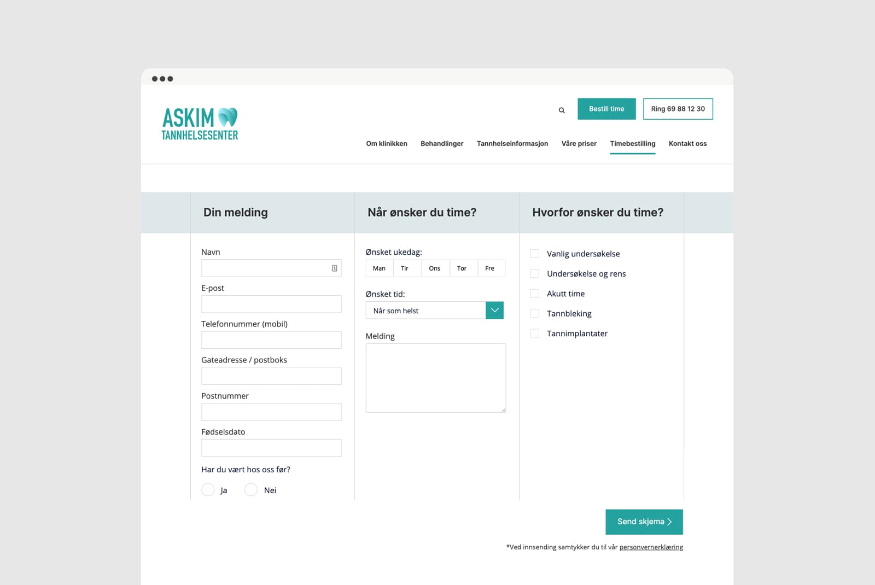Click the Ring 69 88 12 30 button
The image size is (875, 585).
(x=678, y=109)
